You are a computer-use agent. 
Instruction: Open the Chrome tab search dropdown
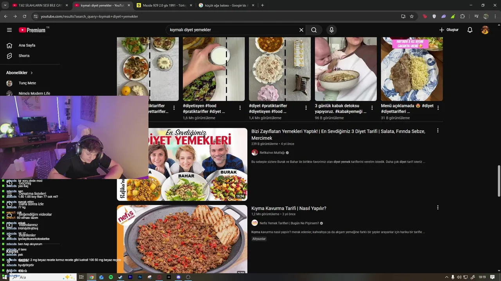(x=5, y=5)
